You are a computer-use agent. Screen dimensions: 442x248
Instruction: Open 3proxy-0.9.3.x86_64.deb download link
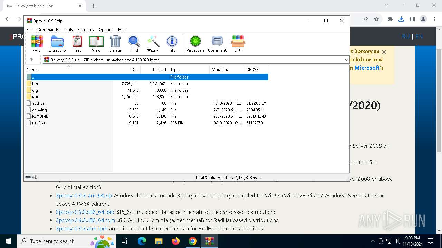pos(85,212)
